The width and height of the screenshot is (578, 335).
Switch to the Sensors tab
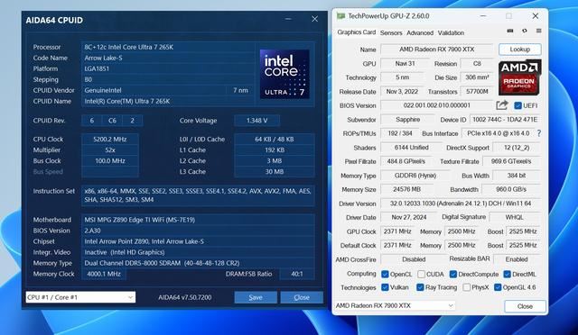pos(391,32)
